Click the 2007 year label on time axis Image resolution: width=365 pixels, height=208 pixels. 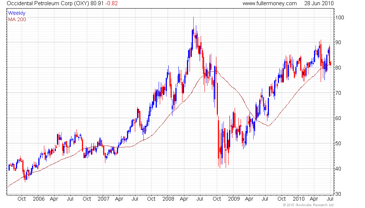(x=104, y=199)
